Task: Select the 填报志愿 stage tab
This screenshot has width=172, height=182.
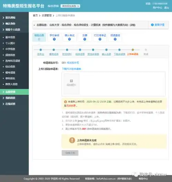Action: pos(39,37)
